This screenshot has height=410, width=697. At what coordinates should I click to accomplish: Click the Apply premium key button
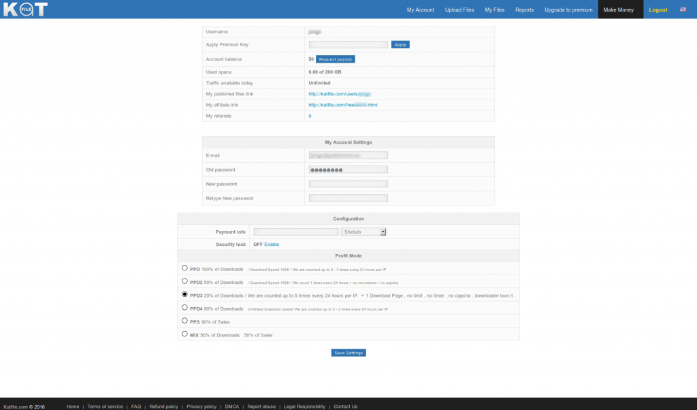click(x=400, y=45)
